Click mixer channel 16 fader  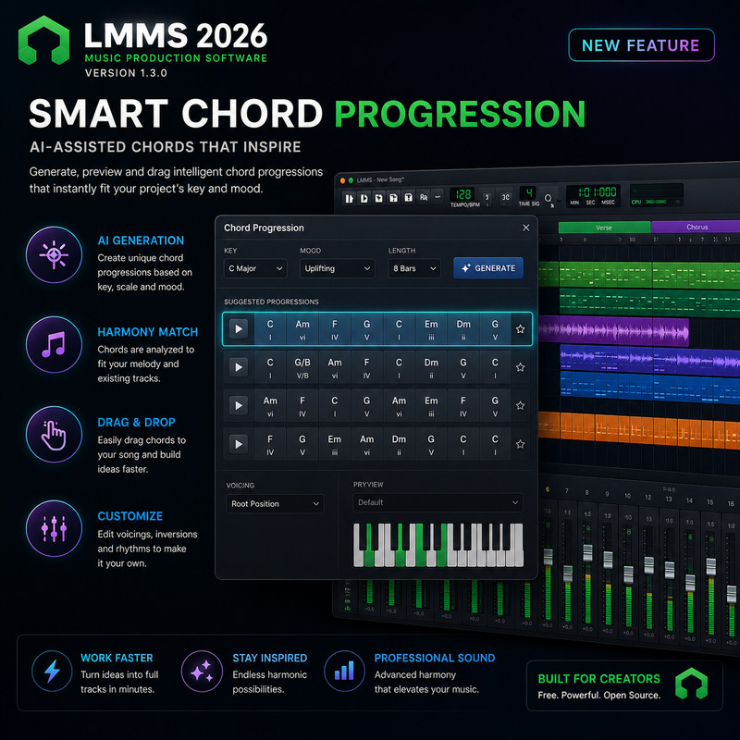732,594
